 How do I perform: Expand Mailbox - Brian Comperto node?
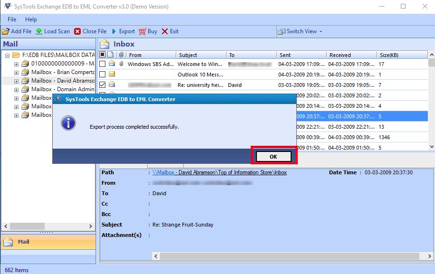tap(16, 73)
